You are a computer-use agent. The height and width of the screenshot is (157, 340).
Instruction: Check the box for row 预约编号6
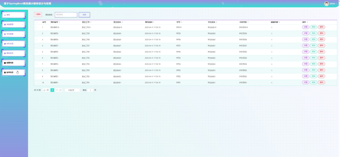[x=37, y=52]
